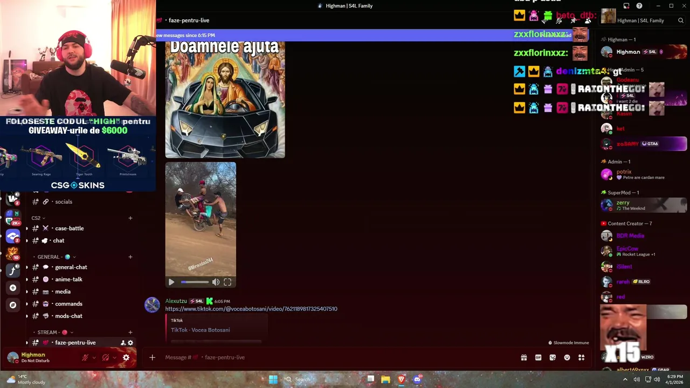Open the GIF picker
The height and width of the screenshot is (388, 690).
coord(538,357)
